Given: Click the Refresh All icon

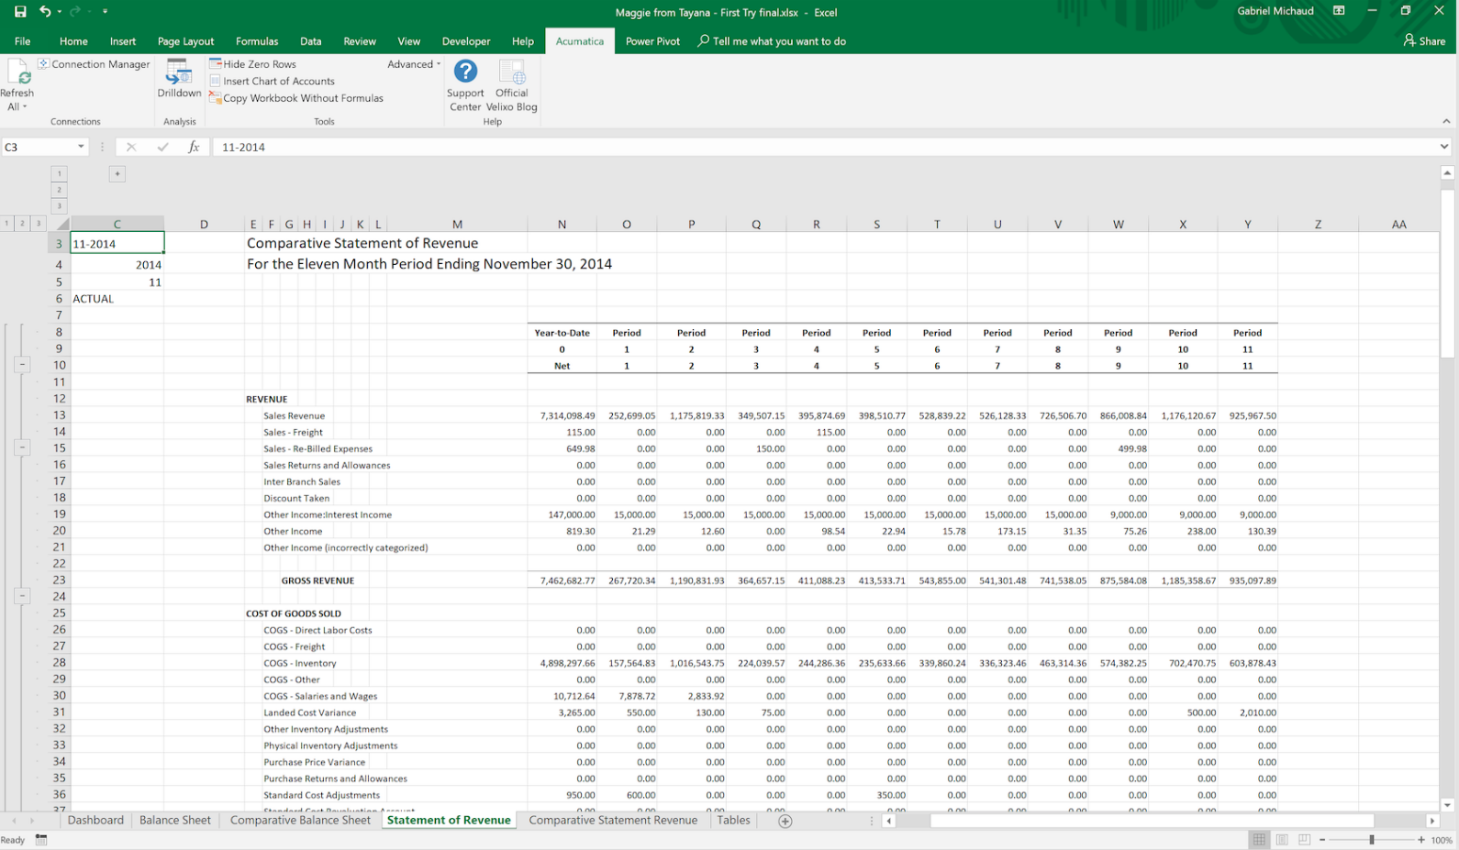Looking at the screenshot, I should tap(17, 72).
